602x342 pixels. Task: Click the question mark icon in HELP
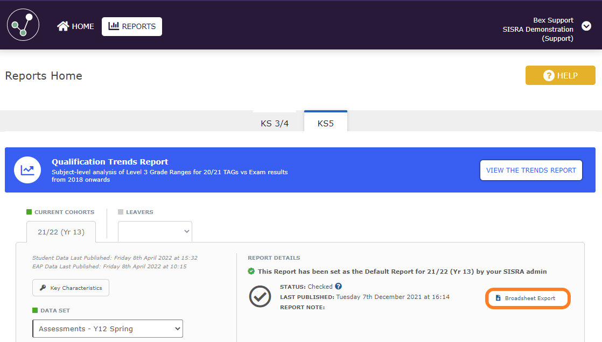(x=549, y=76)
